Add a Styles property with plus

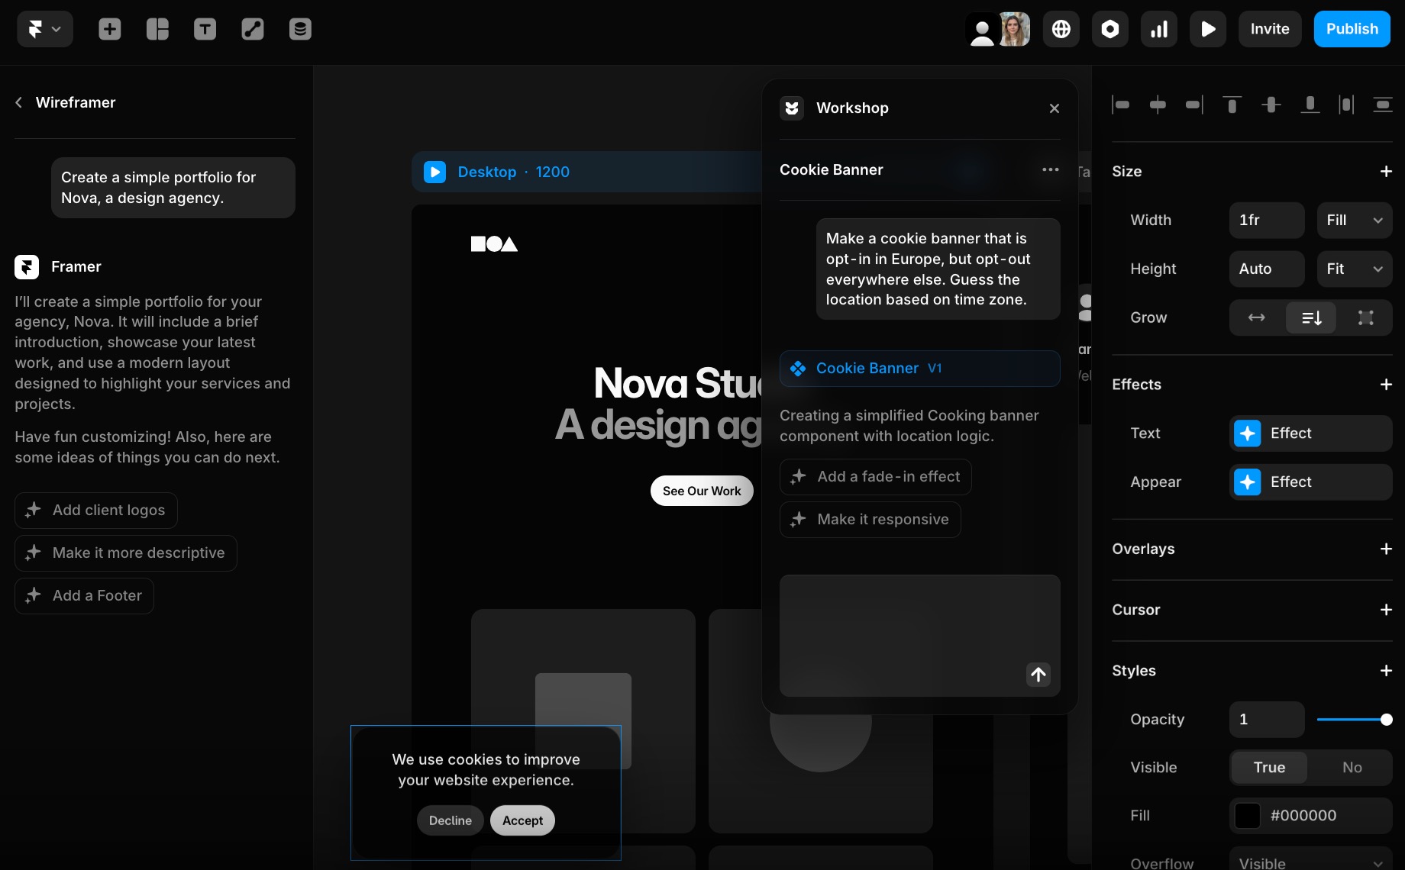pos(1386,671)
